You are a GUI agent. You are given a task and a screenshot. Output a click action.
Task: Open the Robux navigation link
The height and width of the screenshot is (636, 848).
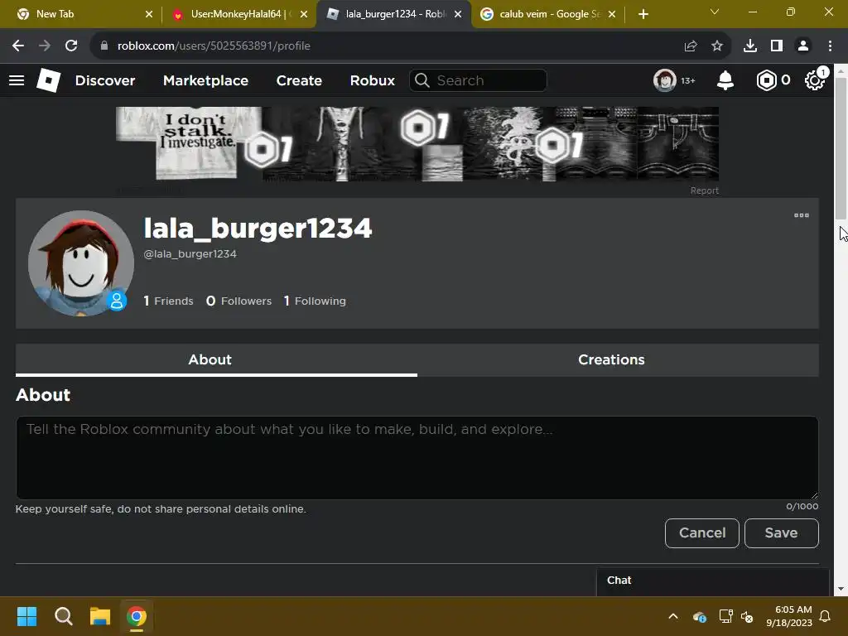(x=372, y=80)
